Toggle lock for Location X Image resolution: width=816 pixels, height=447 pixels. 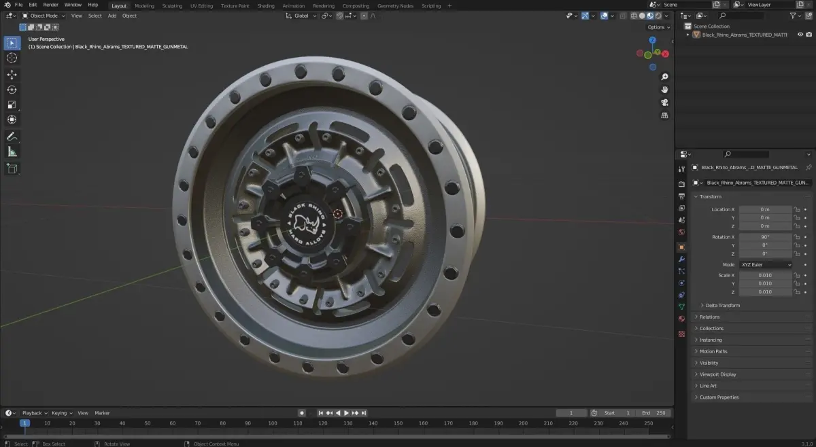(x=797, y=209)
